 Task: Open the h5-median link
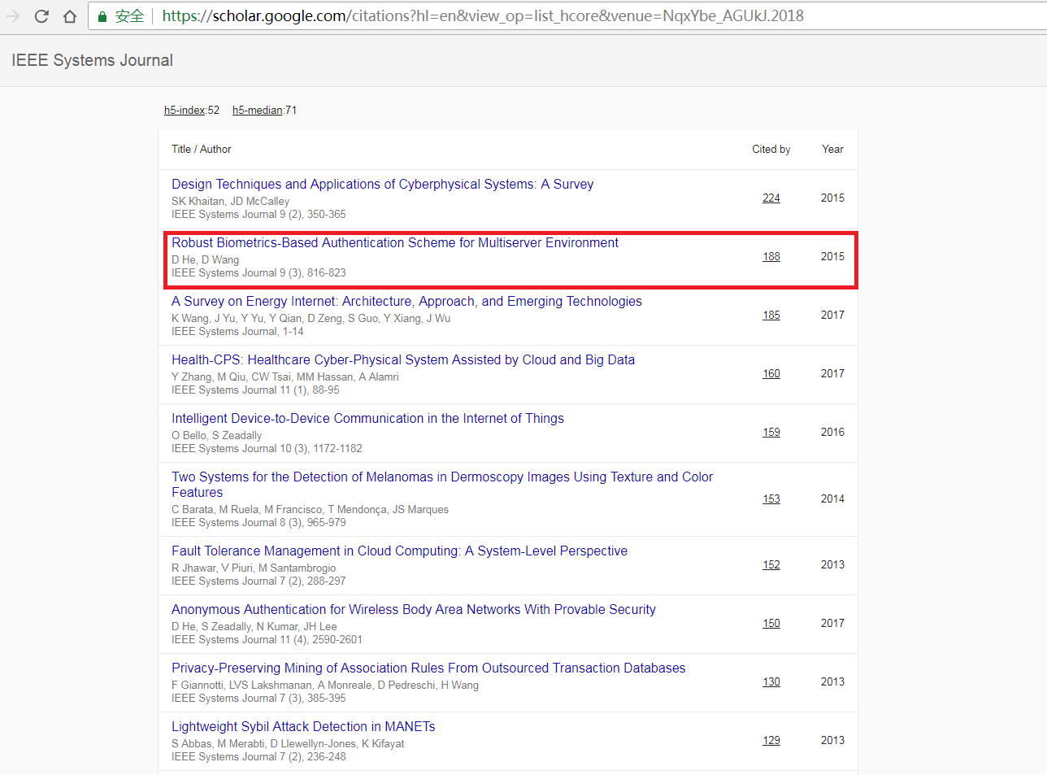257,111
